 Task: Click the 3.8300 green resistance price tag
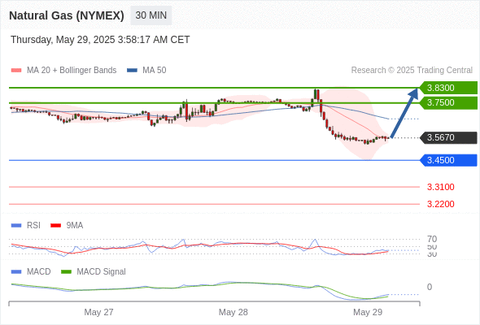(x=448, y=88)
